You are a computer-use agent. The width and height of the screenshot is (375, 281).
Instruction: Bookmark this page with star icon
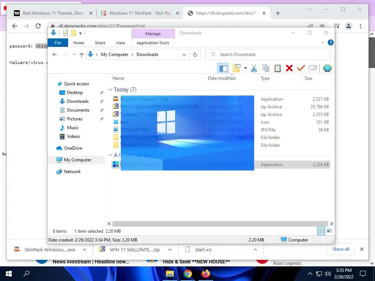(322, 26)
